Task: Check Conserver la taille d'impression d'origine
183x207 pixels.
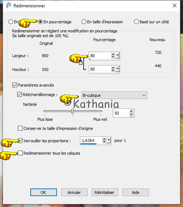Action: pos(20,128)
